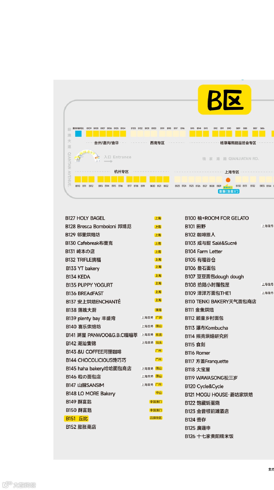274x490 pixels.
Task: Click the B140 喜乐烘焙坊 entry
Action: click(83, 327)
